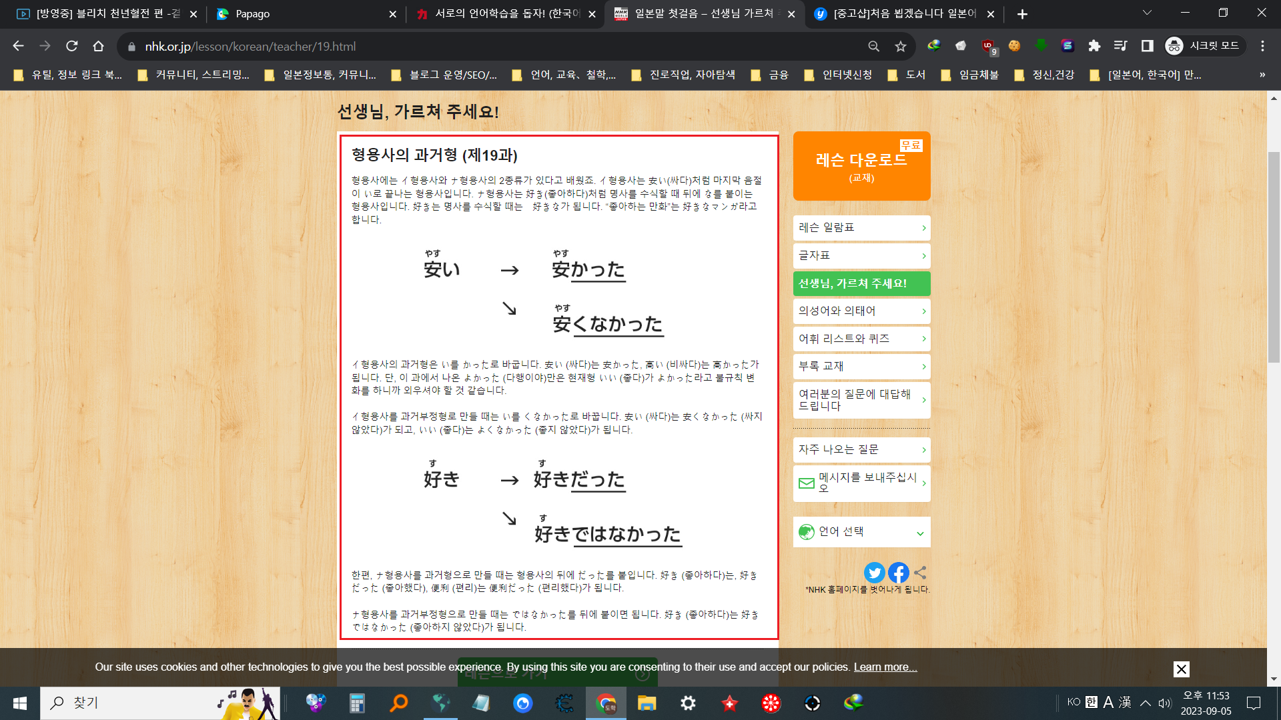Screen dimensions: 1281x720
Task: Click the generic share icon
Action: pyautogui.click(x=920, y=573)
